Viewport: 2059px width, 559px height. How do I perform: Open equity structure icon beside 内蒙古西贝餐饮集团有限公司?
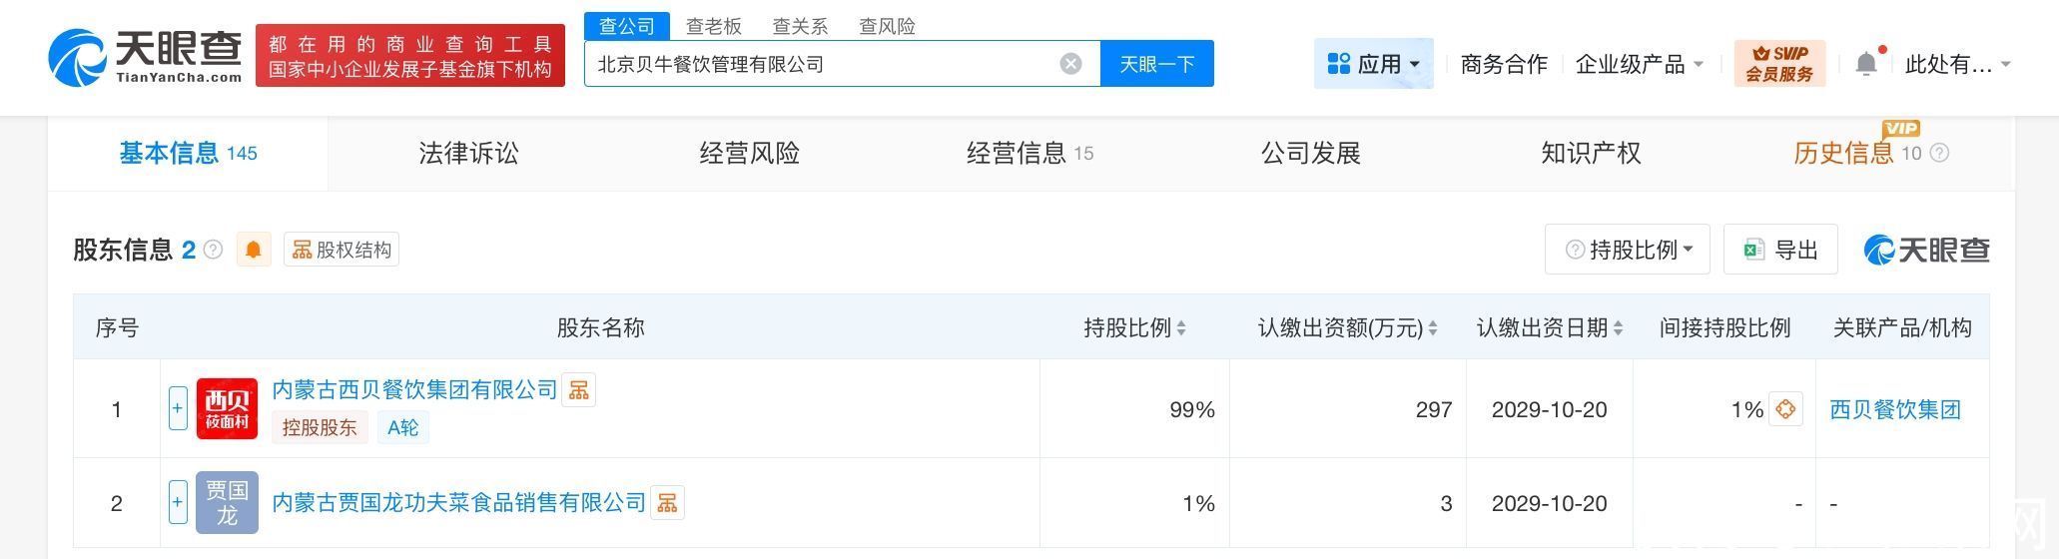(x=579, y=390)
